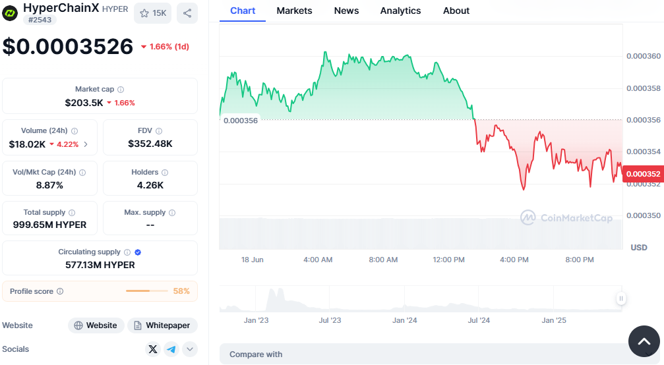Click the 4.26K holders value

point(150,185)
